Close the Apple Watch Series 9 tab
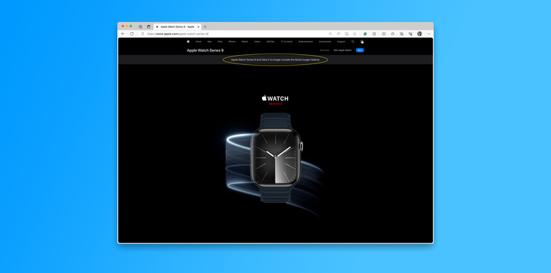This screenshot has height=273, width=551. click(x=199, y=27)
